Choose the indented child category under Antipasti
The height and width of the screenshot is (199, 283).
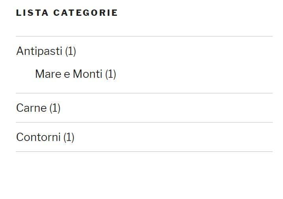69,74
